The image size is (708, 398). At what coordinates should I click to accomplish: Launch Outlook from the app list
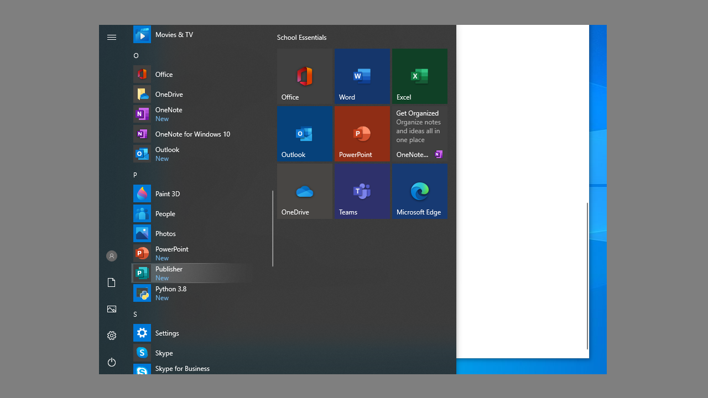[x=192, y=154]
